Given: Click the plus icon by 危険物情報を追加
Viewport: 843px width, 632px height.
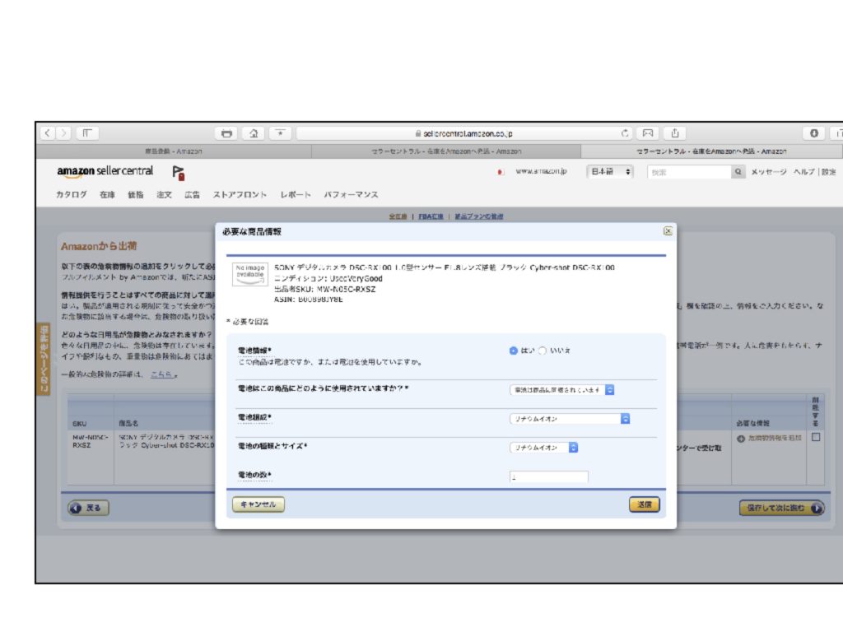Looking at the screenshot, I should click(741, 439).
